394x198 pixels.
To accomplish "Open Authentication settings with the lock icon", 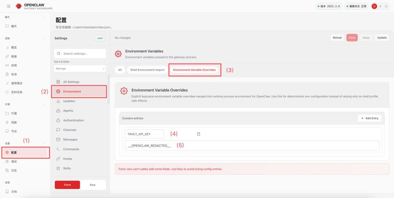I will [73, 120].
